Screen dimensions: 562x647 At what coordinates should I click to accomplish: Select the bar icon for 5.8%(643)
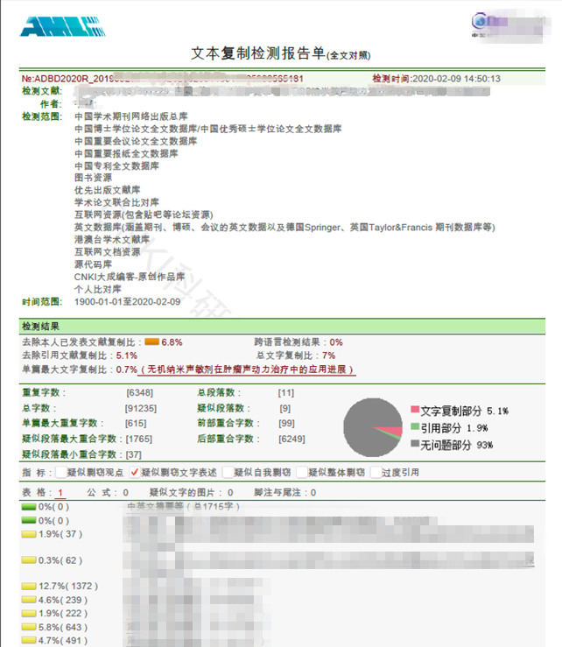[x=29, y=627]
